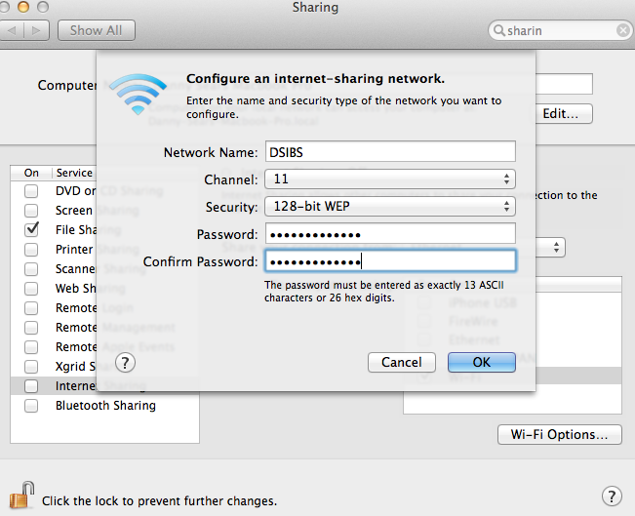Go forward with the right arrow
635x516 pixels.
[x=36, y=30]
